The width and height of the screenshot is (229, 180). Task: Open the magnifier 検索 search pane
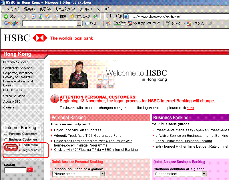(x=60, y=16)
